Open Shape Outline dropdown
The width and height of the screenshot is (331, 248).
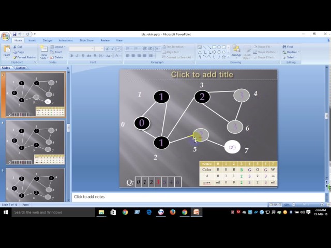(265, 52)
